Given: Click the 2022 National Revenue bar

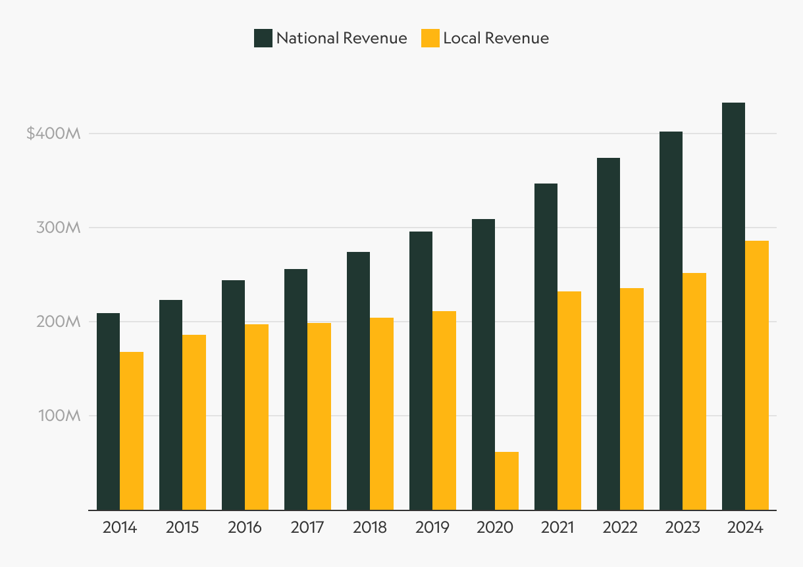Looking at the screenshot, I should click(608, 333).
